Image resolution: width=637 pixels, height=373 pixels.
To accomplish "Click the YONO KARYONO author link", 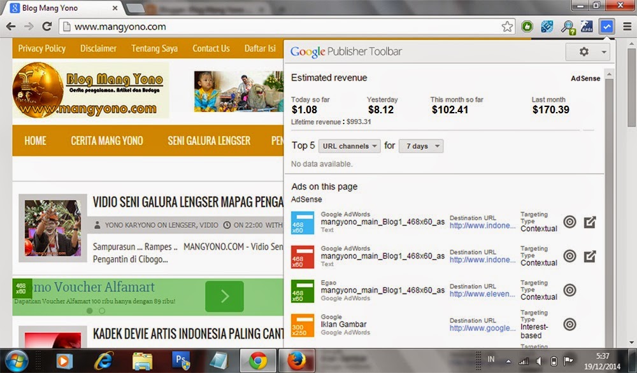I will (131, 225).
